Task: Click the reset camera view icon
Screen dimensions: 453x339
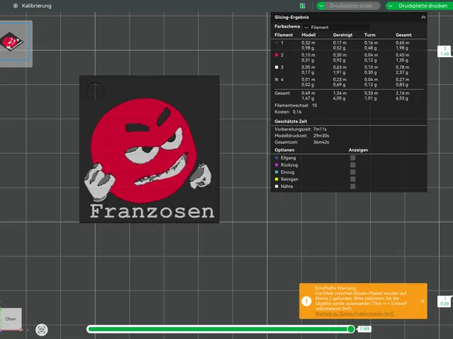Action: point(42,330)
